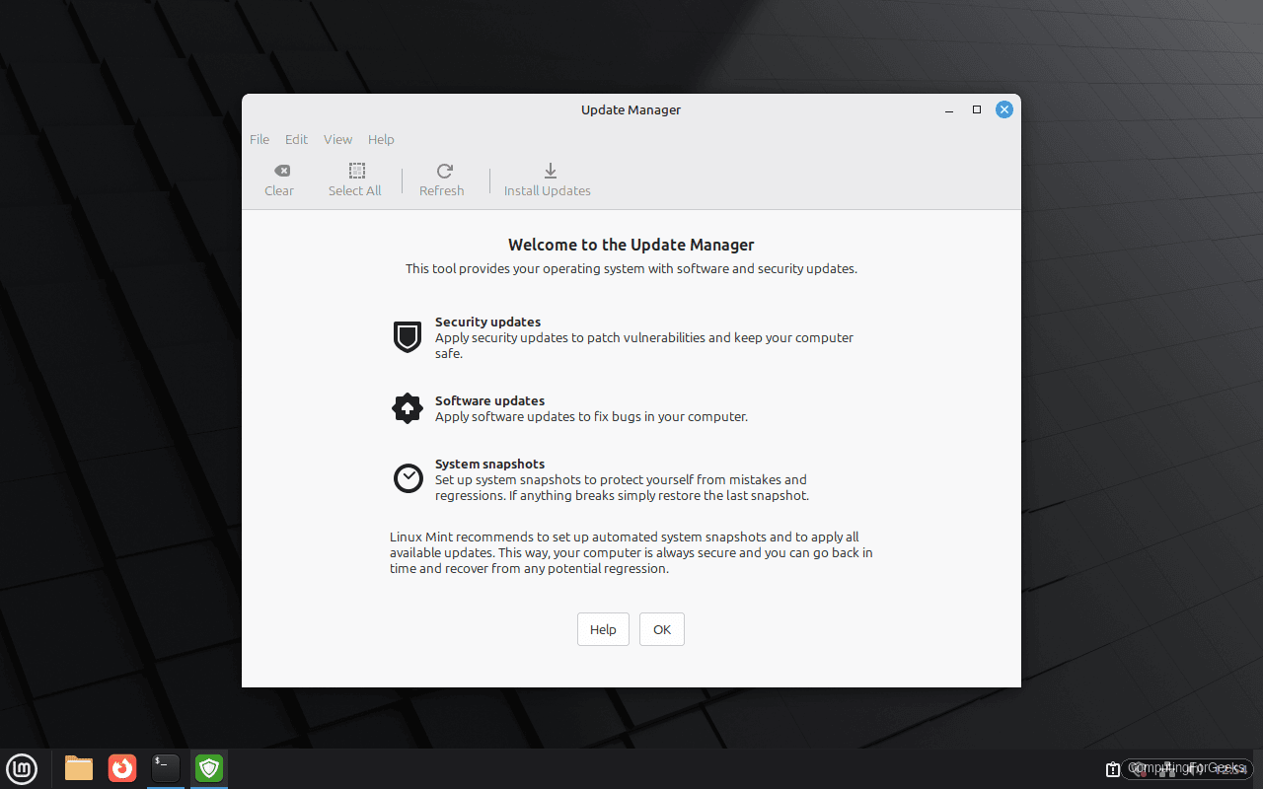The width and height of the screenshot is (1263, 789).
Task: Open the Linux Mint menu icon
Action: tap(22, 768)
